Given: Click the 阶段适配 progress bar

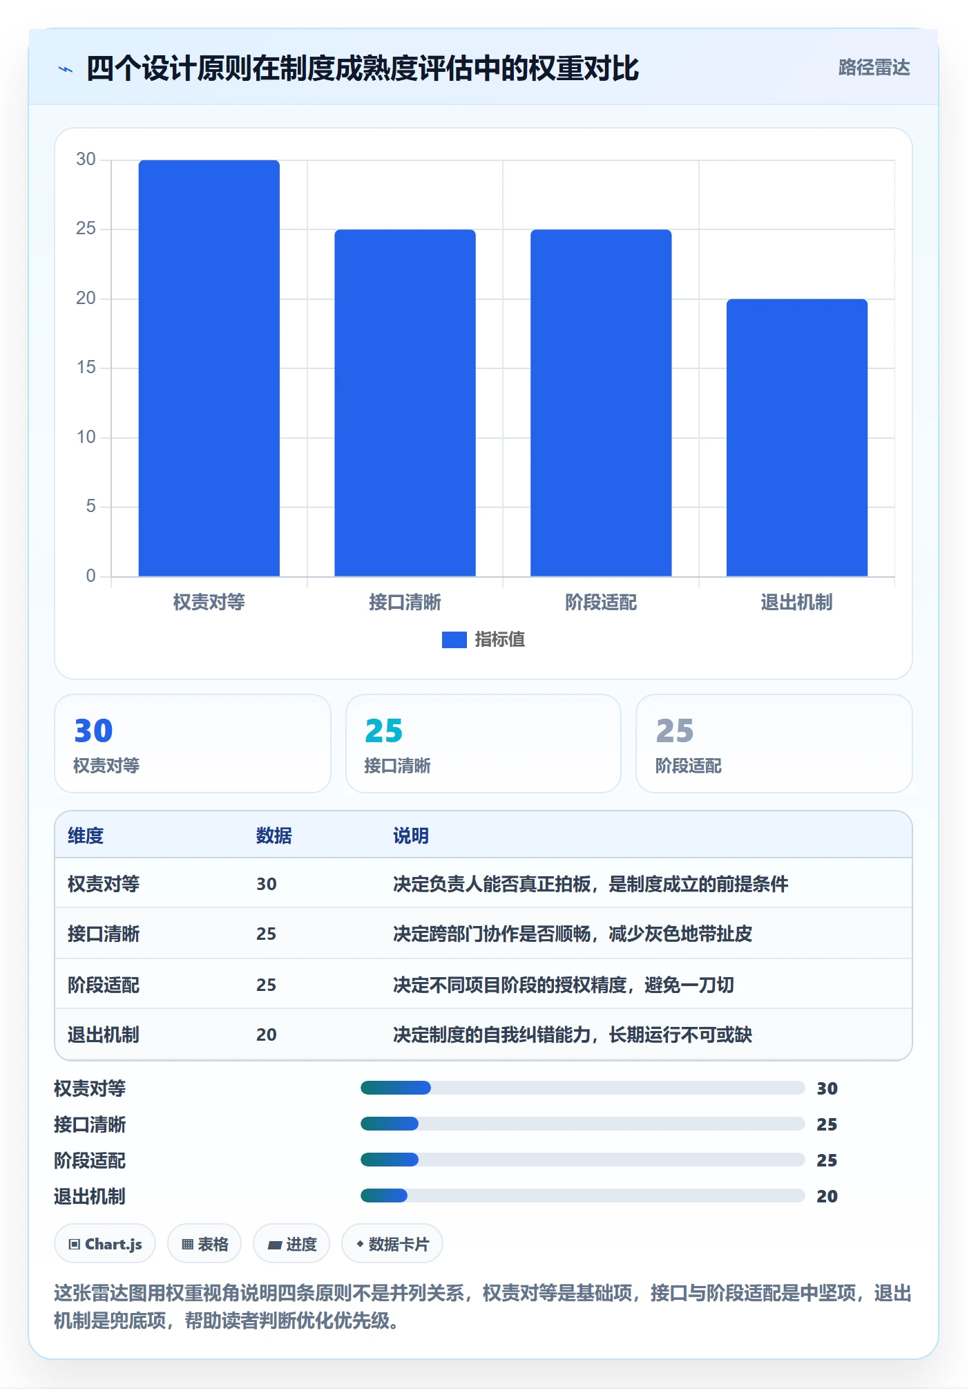Looking at the screenshot, I should coord(583,1160).
